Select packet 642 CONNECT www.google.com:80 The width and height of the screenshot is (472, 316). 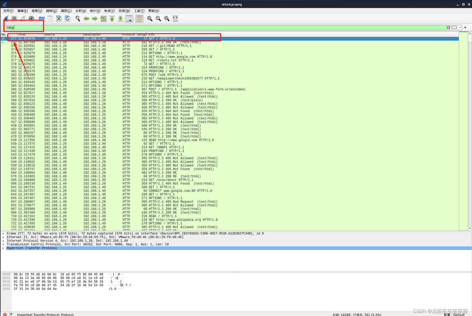pyautogui.click(x=230, y=191)
